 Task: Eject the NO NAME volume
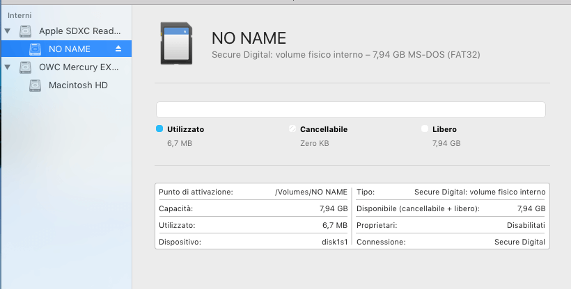[x=118, y=49]
